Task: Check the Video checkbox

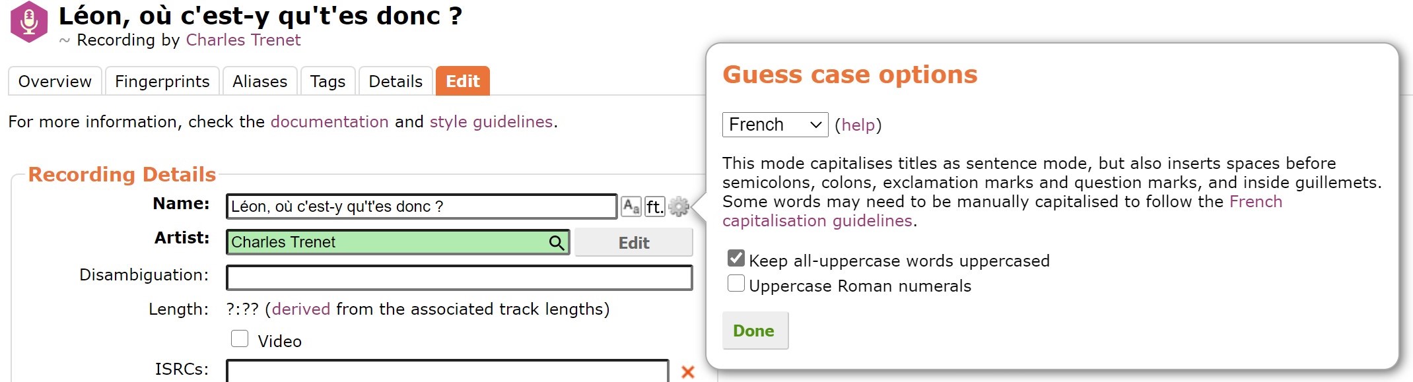Action: click(x=240, y=338)
